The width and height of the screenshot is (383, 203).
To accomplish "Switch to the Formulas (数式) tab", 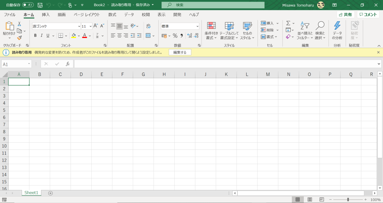I will pos(112,15).
